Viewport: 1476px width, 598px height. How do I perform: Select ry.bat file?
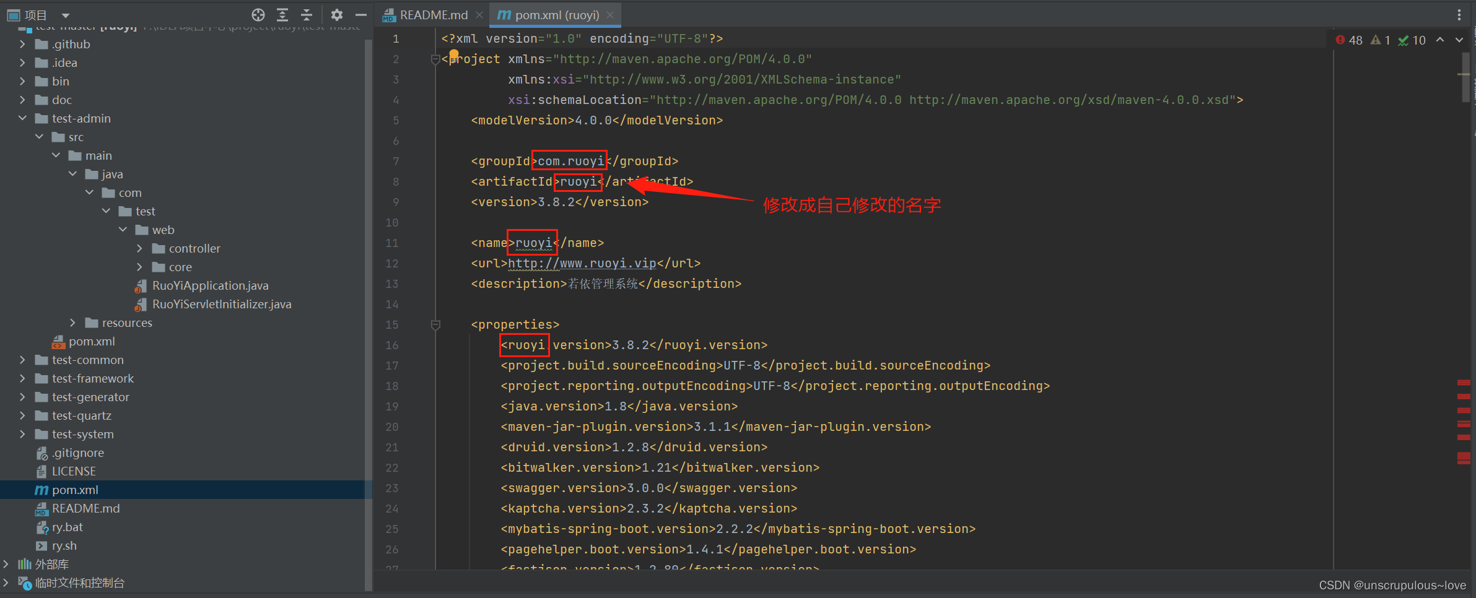67,527
